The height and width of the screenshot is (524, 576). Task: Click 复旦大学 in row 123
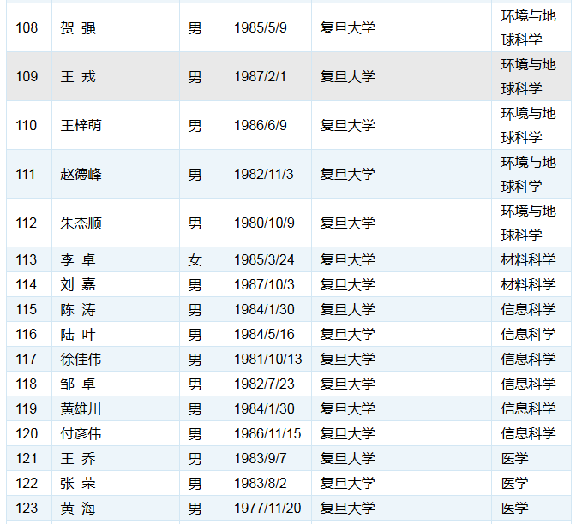coord(347,509)
